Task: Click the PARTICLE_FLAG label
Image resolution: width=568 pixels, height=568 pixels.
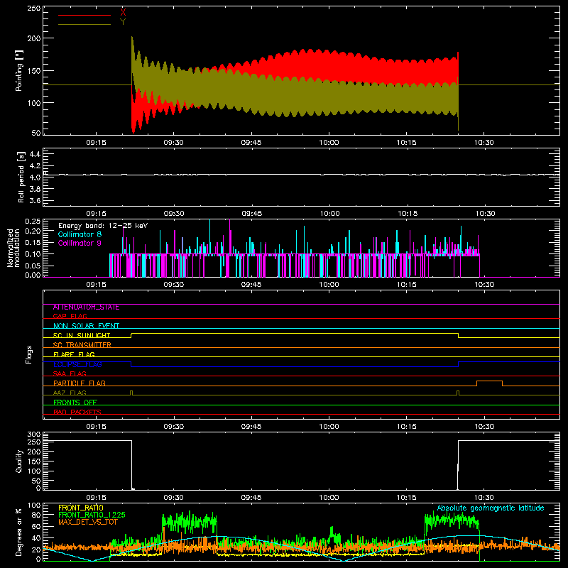Action: [x=80, y=383]
